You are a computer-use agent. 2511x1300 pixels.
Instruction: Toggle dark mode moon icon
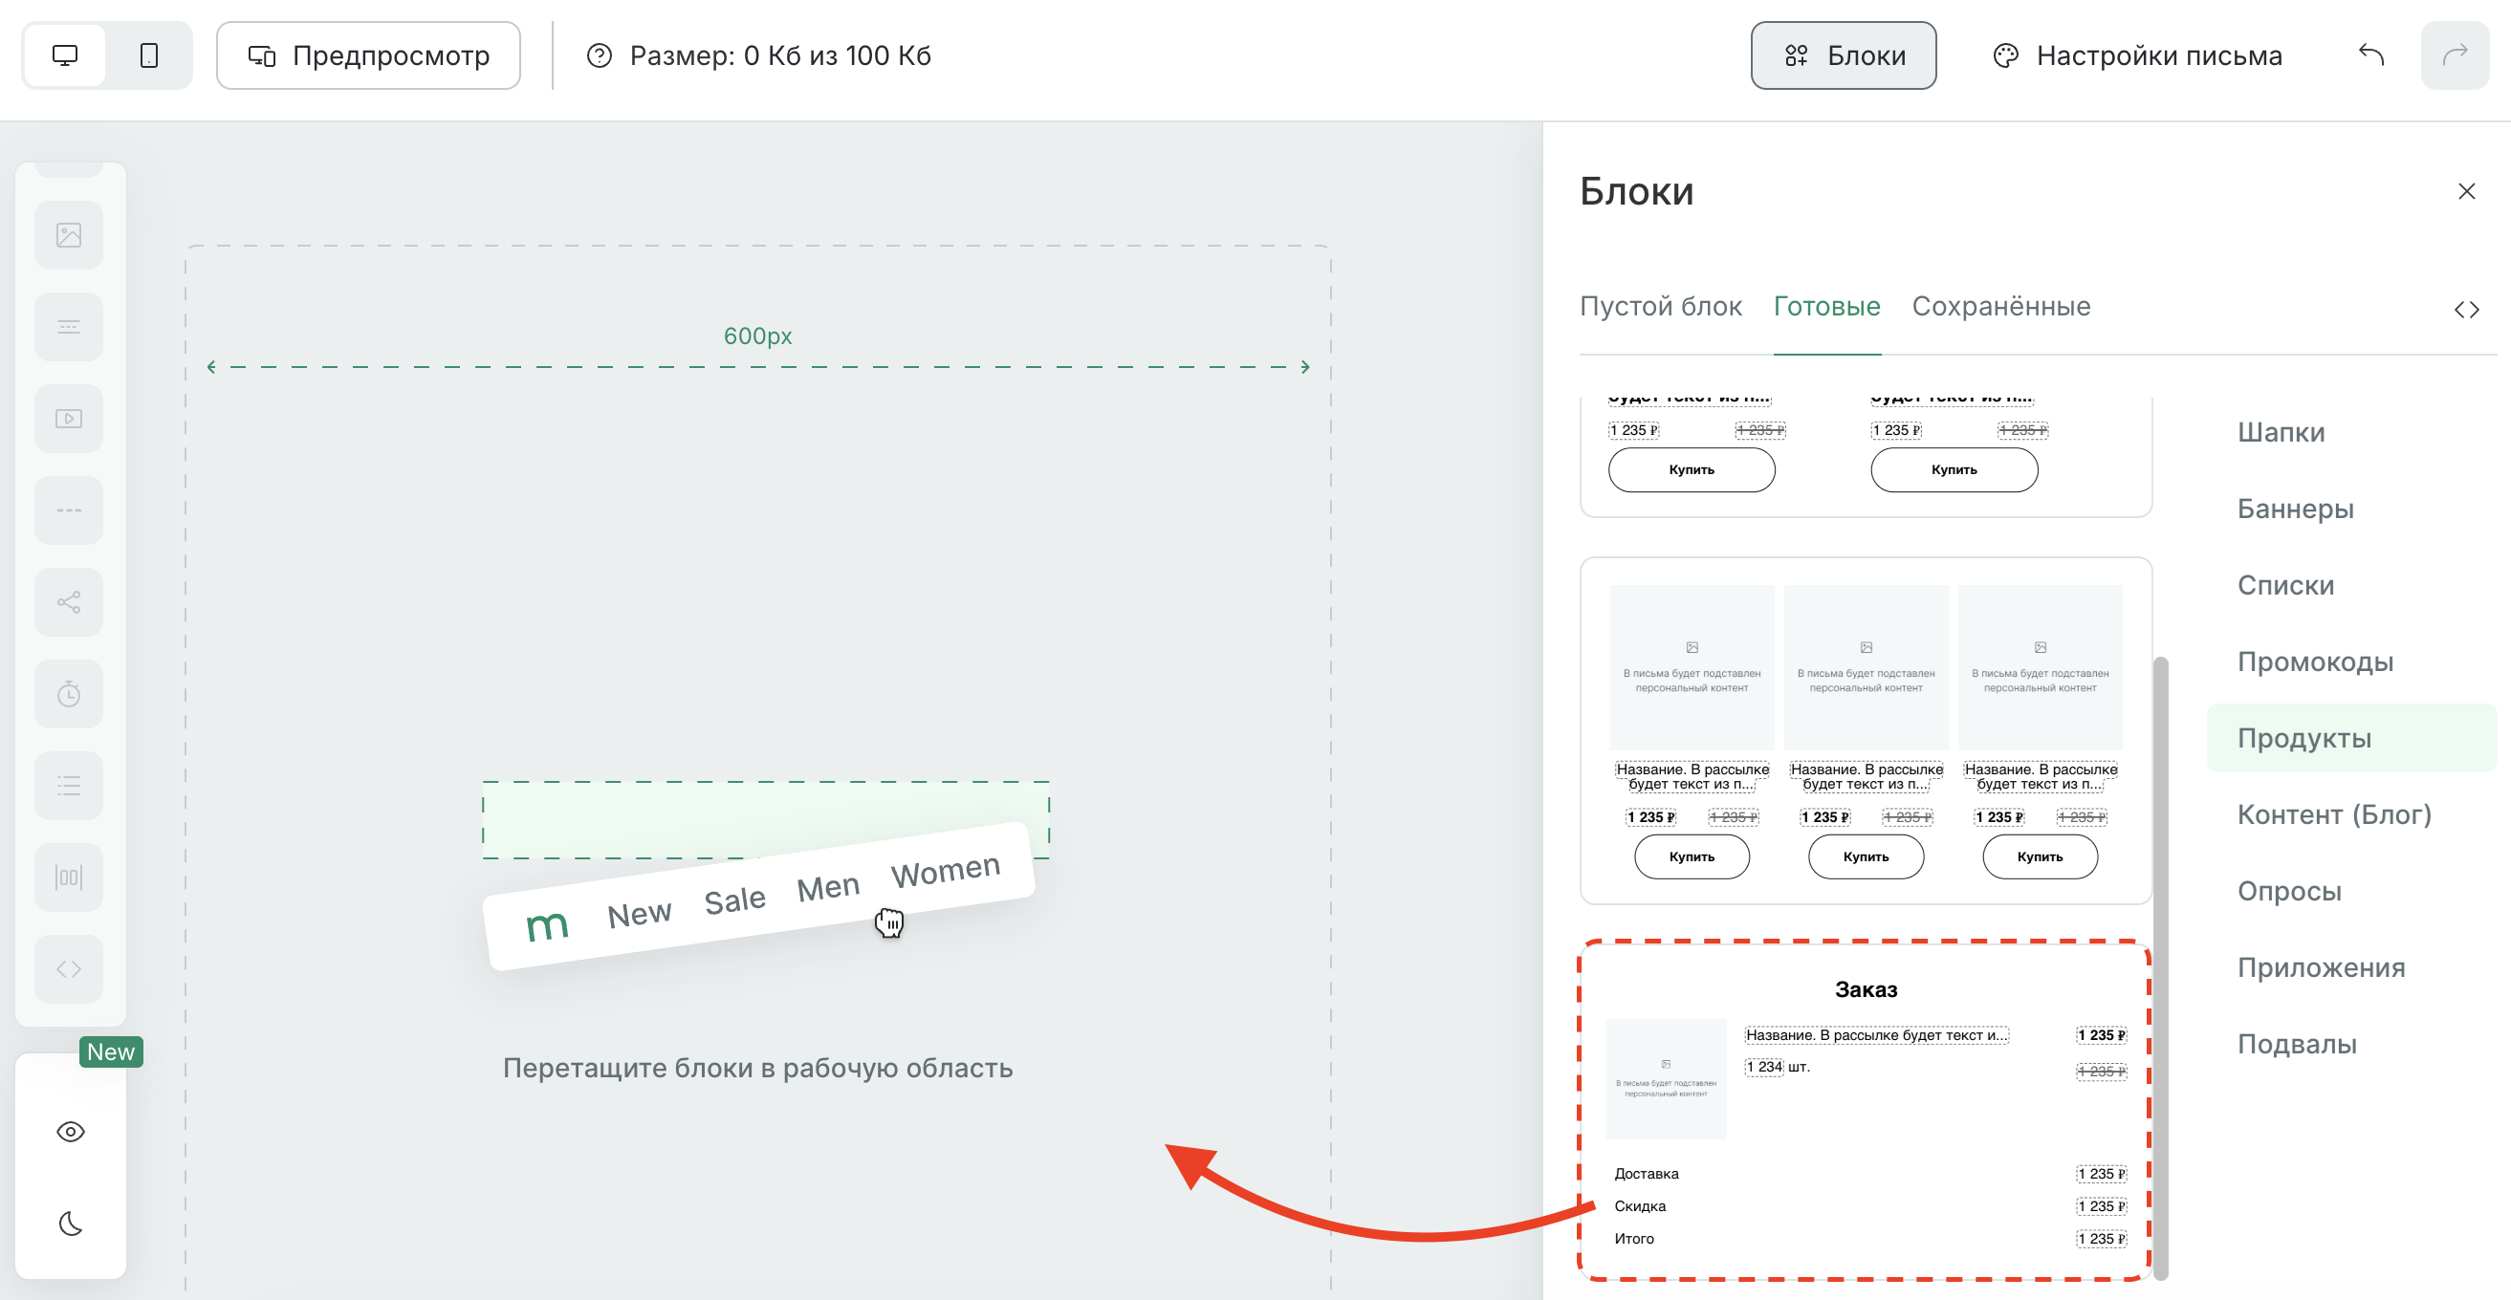click(x=70, y=1223)
